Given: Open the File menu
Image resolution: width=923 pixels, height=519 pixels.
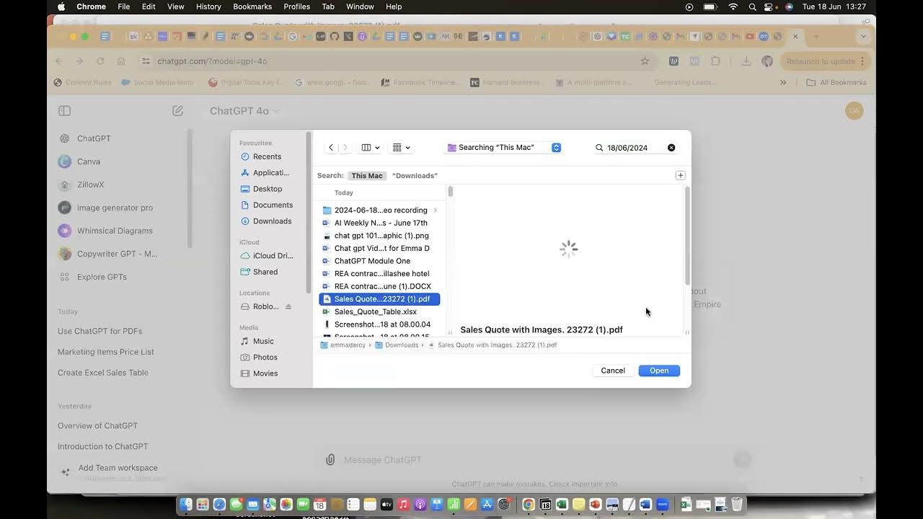Looking at the screenshot, I should pyautogui.click(x=124, y=6).
